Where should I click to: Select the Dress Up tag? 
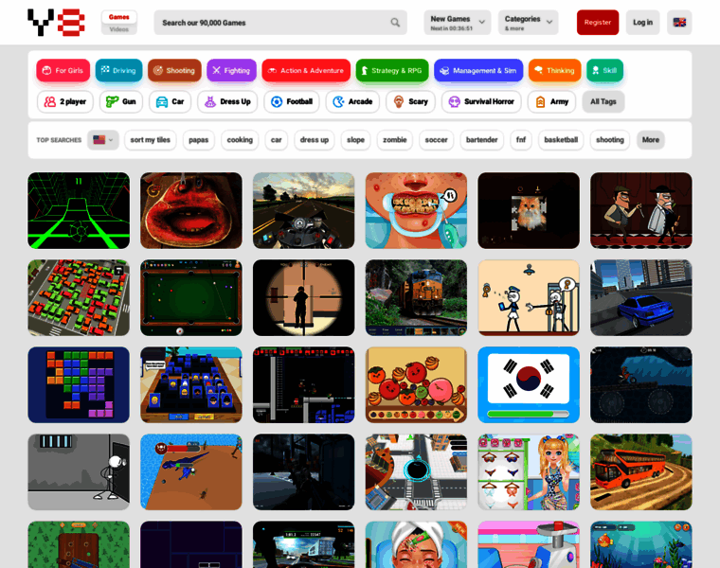[x=227, y=102]
